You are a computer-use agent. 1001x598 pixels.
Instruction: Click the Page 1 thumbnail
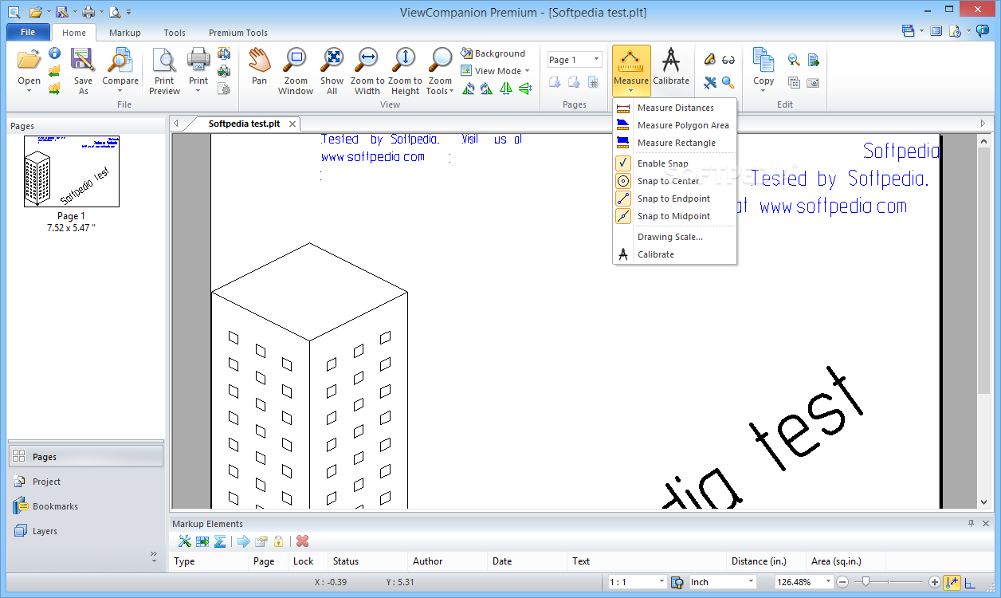tap(72, 171)
